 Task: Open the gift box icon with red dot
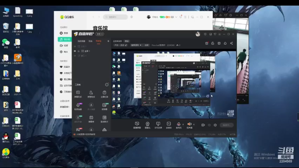(207, 43)
